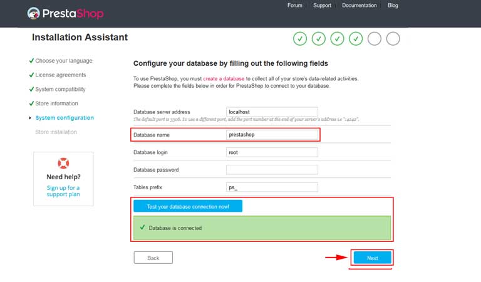The image size is (481, 282).
Task: Open the Documentation header link
Action: coord(359,5)
